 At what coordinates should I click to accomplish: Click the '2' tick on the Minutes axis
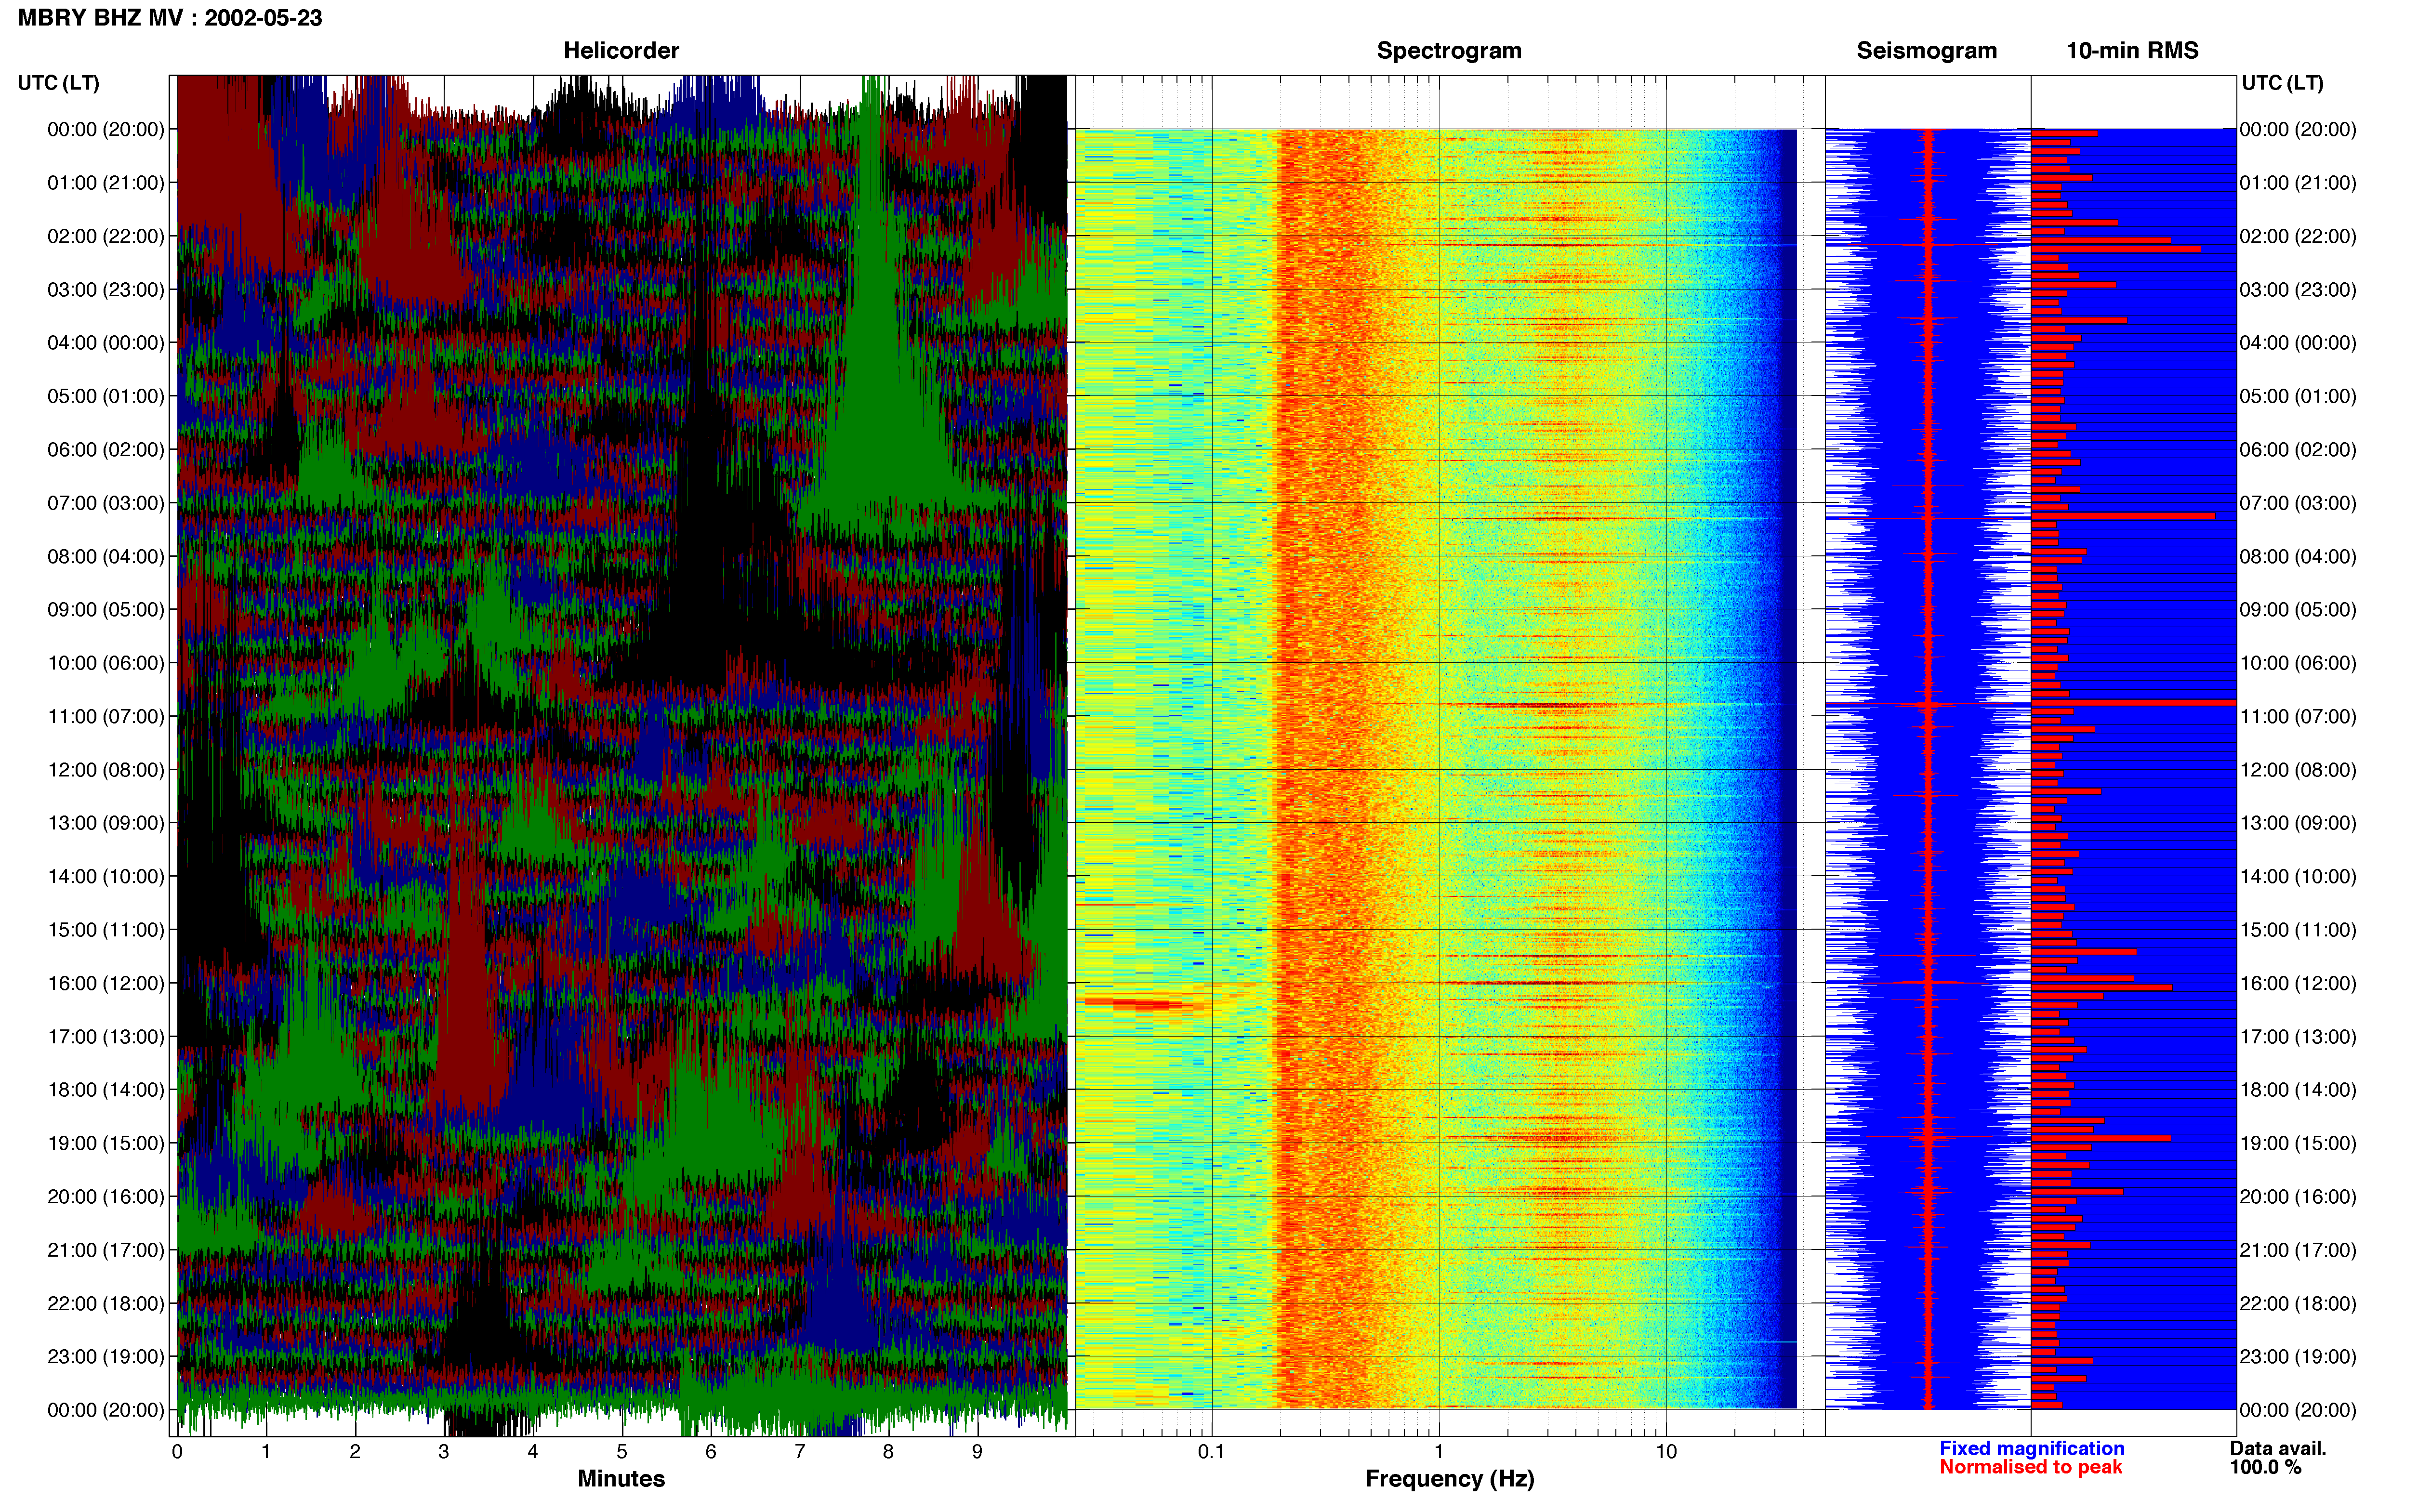(x=355, y=1452)
